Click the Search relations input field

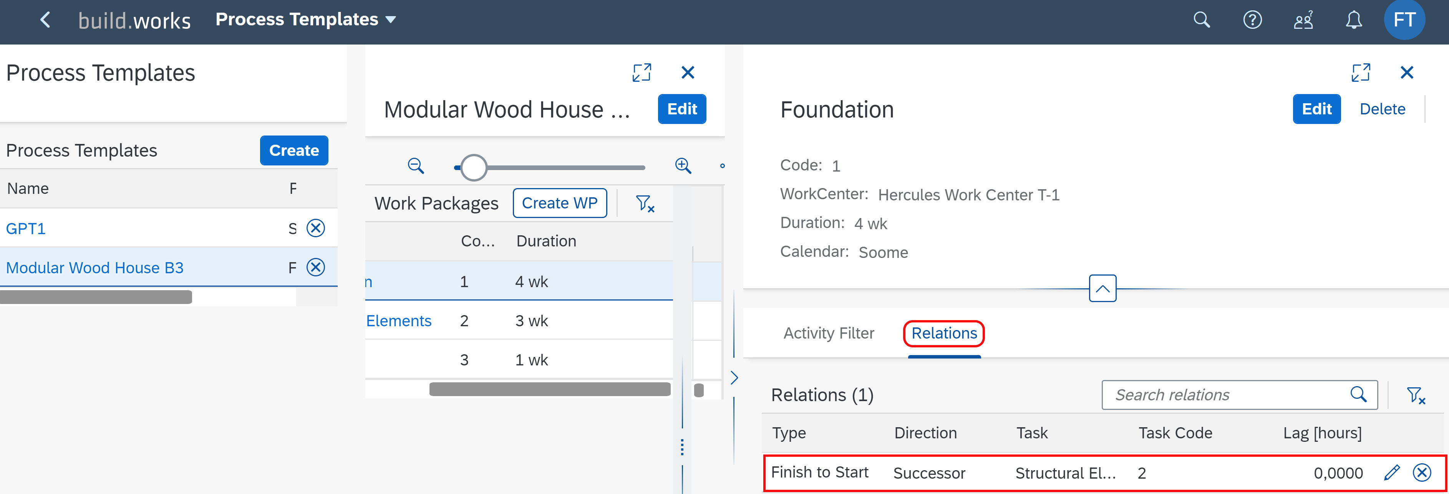[x=1239, y=395]
